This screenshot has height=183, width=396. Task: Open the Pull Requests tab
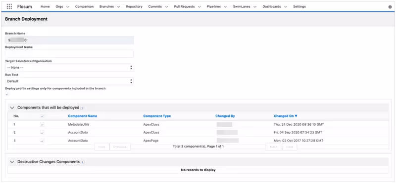click(x=184, y=7)
